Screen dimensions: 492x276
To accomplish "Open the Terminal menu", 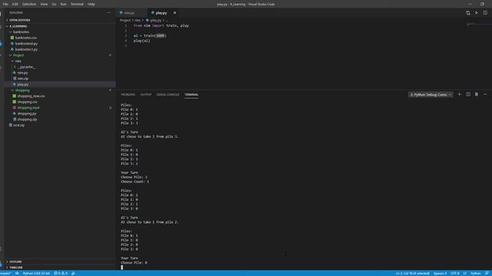I will pos(77,4).
